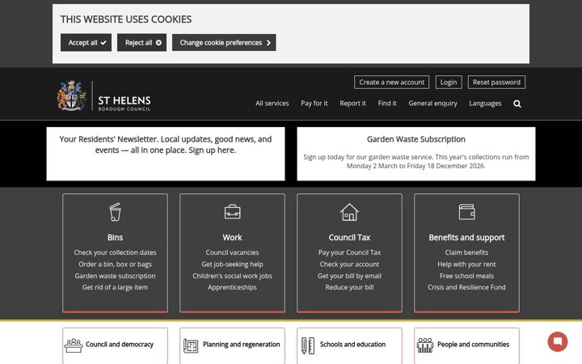582x364 pixels.
Task: Click the St Helens coat of arms logo
Action: tap(71, 95)
